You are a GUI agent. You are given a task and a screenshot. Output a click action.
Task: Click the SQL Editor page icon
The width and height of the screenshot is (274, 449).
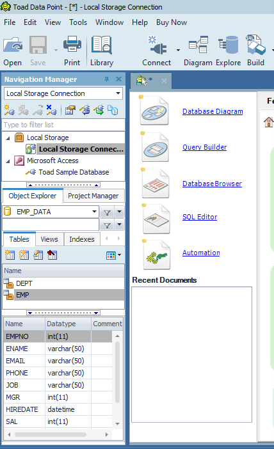(156, 219)
